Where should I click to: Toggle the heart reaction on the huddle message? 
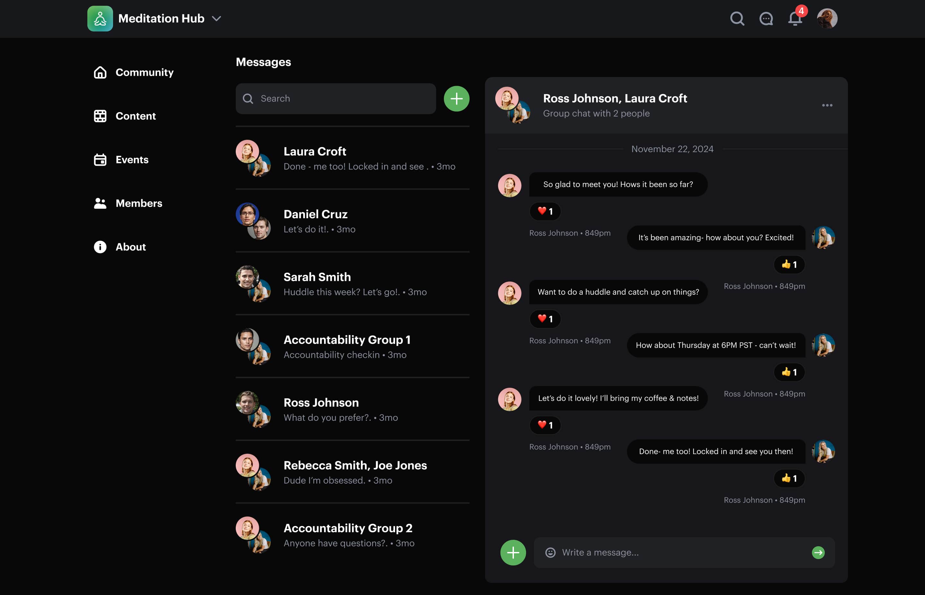[545, 319]
